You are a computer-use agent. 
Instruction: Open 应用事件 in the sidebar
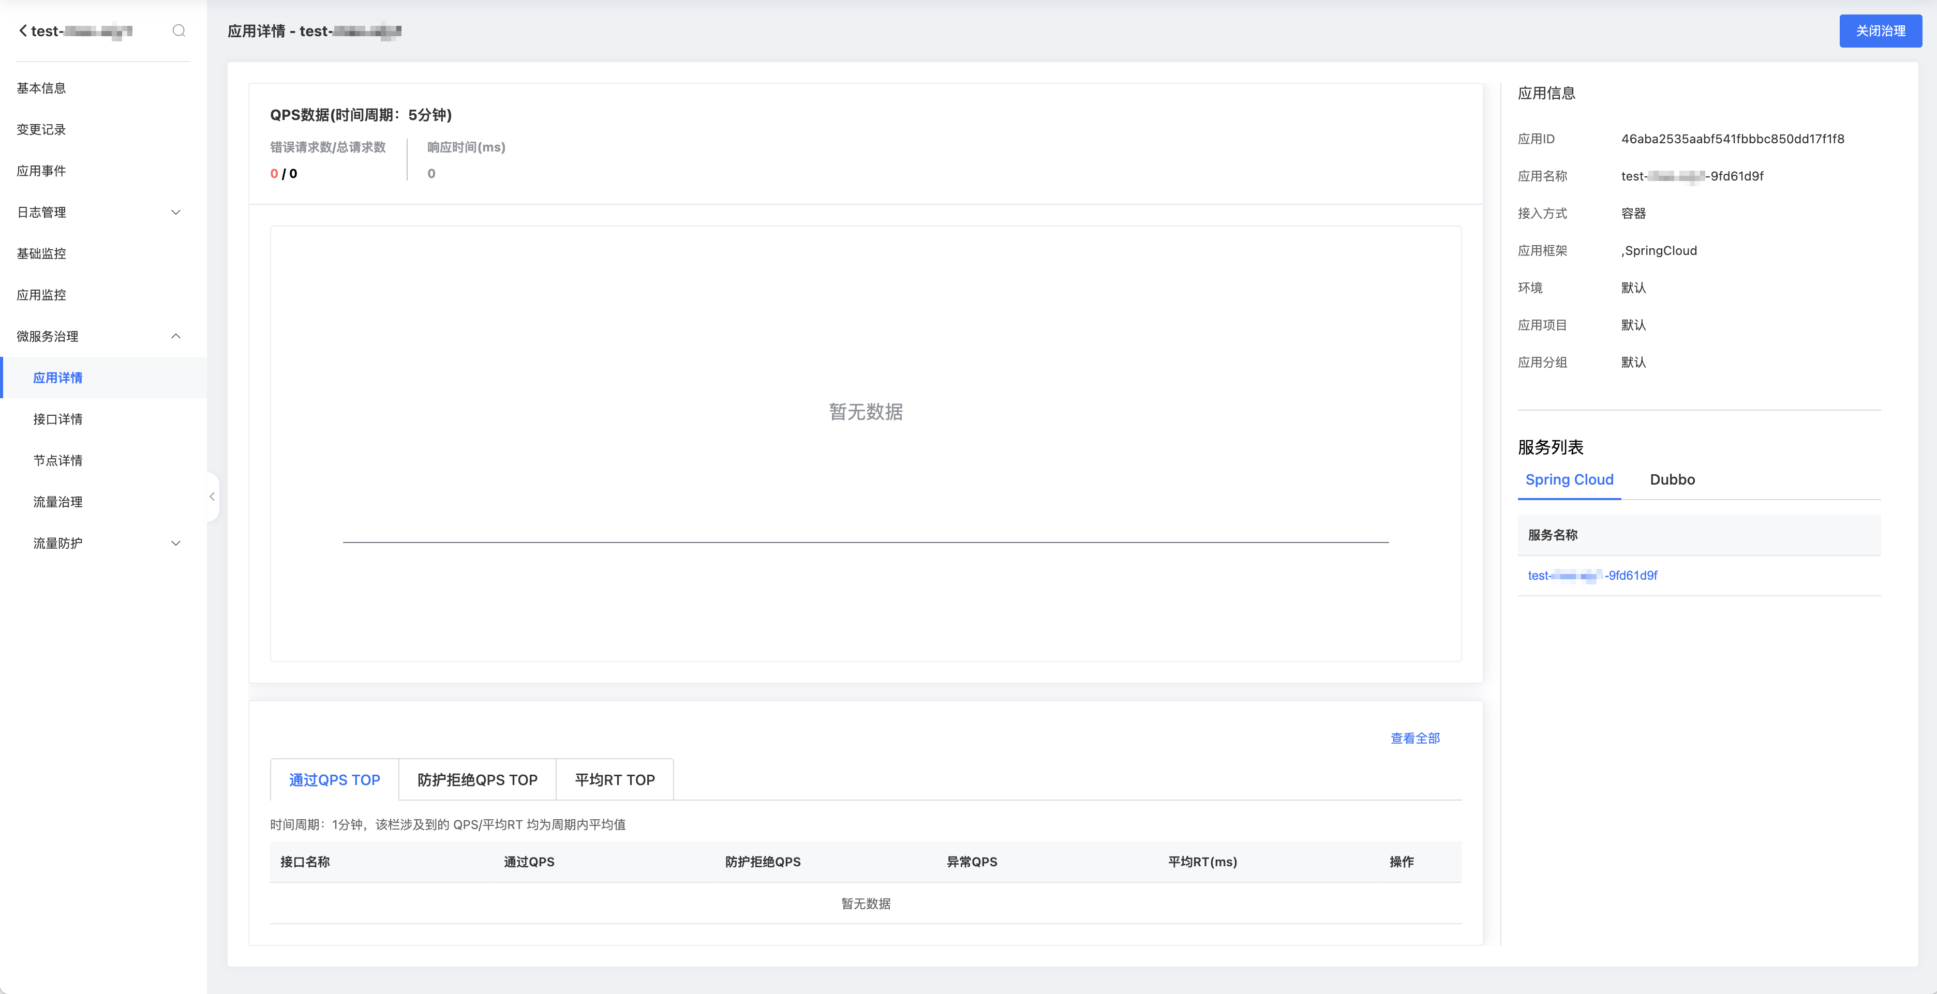coord(41,171)
